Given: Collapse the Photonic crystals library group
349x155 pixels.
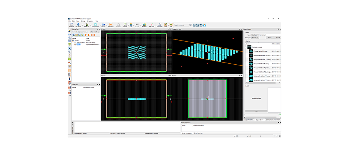Looking at the screenshot, I should (x=246, y=47).
